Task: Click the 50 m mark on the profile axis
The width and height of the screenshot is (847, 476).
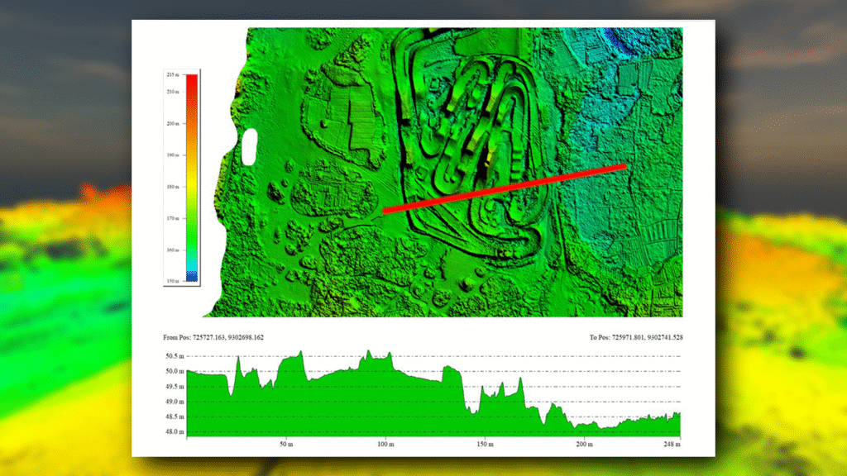Action: (x=285, y=444)
